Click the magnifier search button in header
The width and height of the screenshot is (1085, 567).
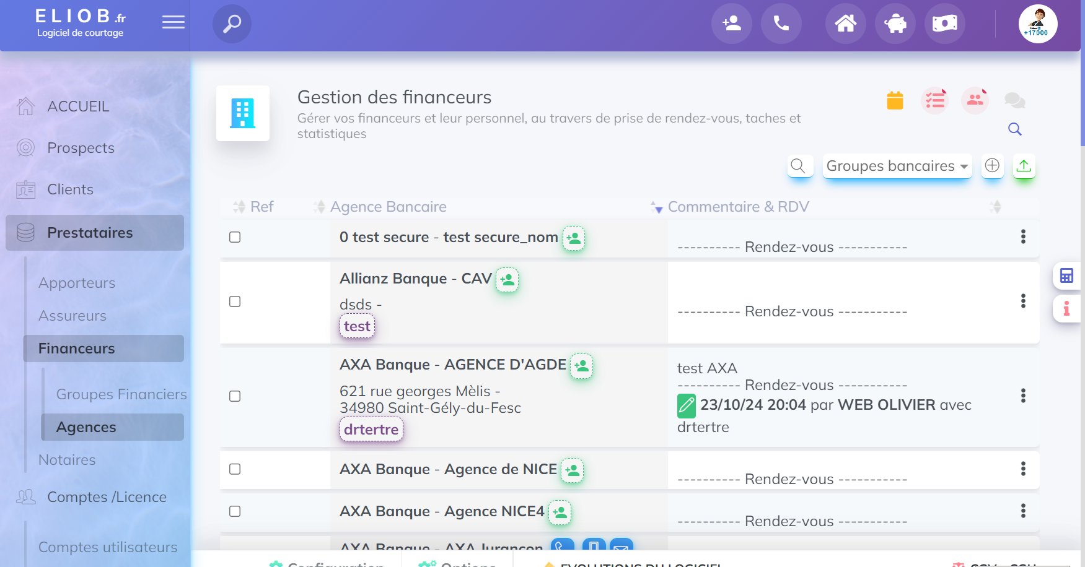pyautogui.click(x=232, y=24)
